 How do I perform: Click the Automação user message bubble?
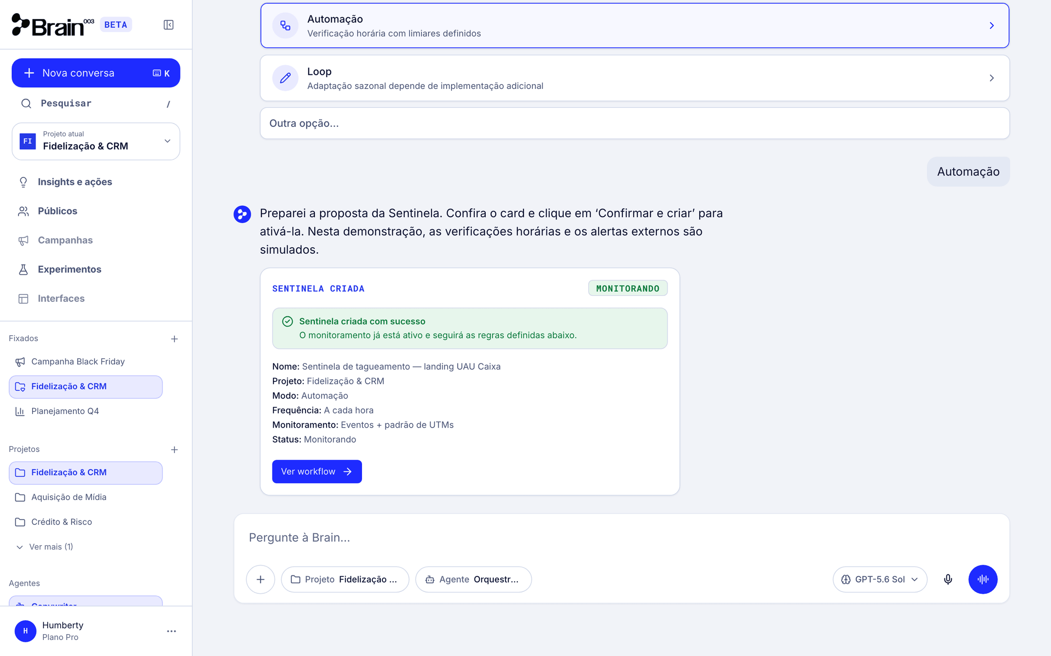click(968, 172)
